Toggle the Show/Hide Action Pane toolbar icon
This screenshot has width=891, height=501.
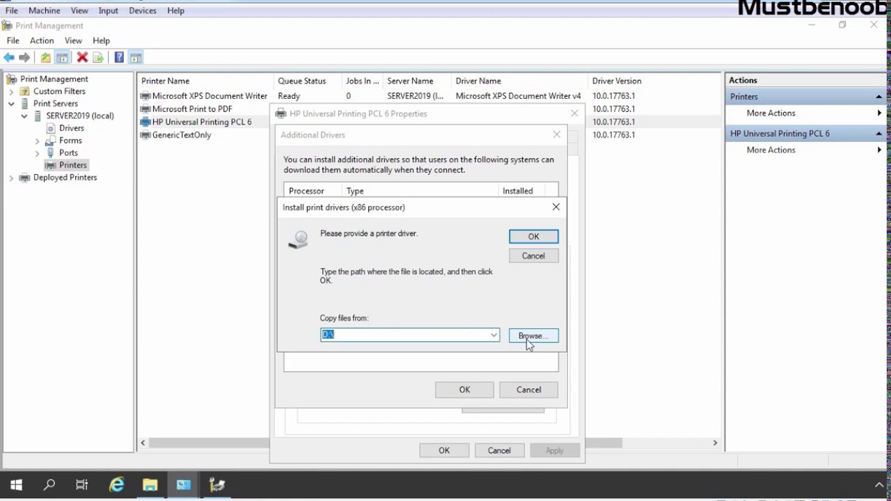(136, 58)
